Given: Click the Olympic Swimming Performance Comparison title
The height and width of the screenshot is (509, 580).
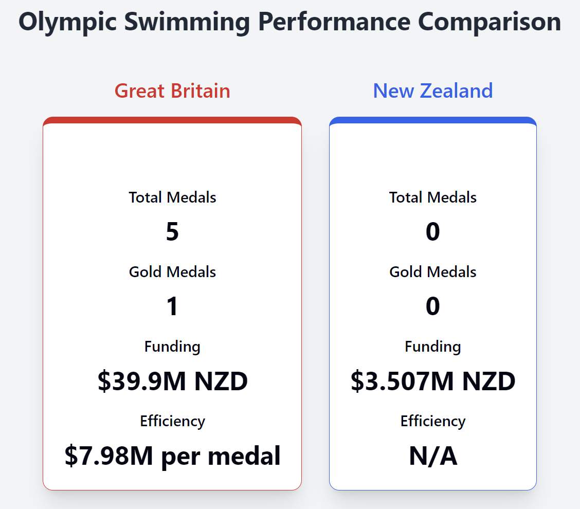Looking at the screenshot, I should click(289, 22).
